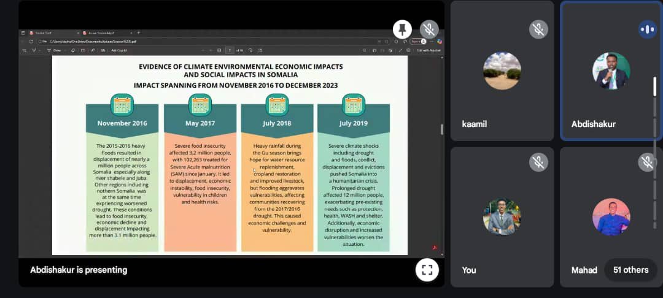Select the Erase tool in PDF toolbar
The image size is (663, 298).
pyautogui.click(x=74, y=50)
